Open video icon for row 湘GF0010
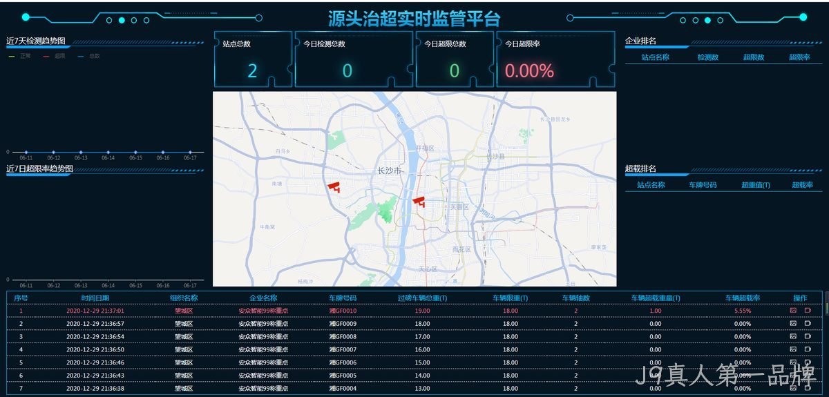Image resolution: width=829 pixels, height=397 pixels. 808,311
